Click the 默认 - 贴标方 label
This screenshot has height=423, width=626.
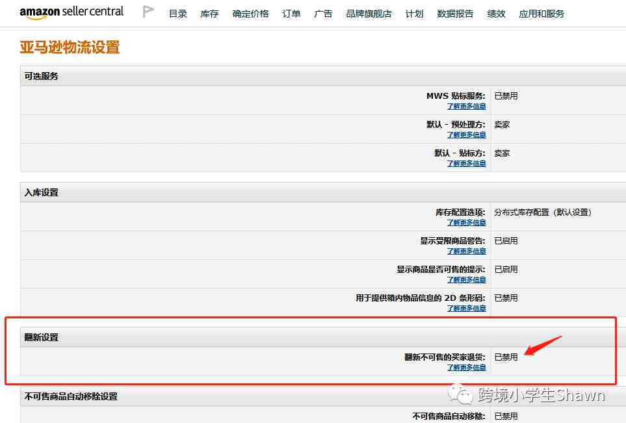(460, 153)
